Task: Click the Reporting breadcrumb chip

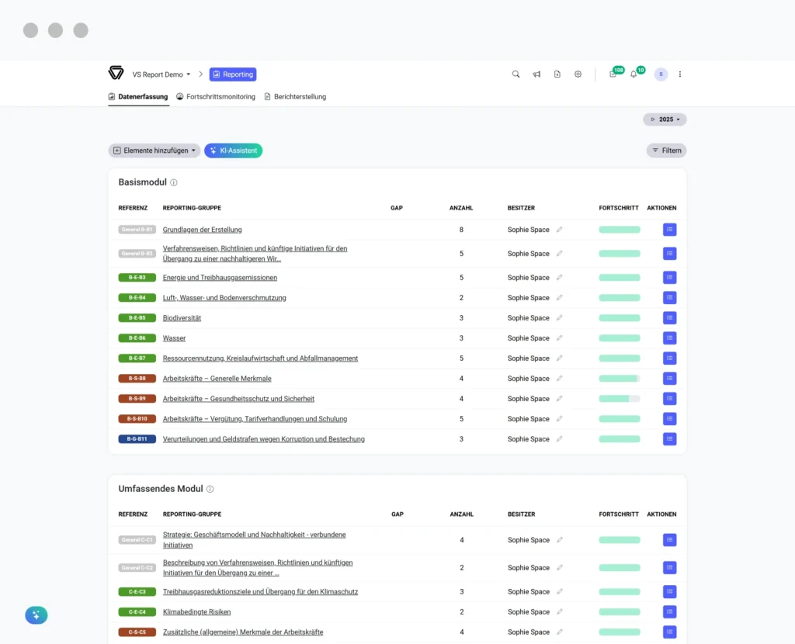Action: (233, 74)
